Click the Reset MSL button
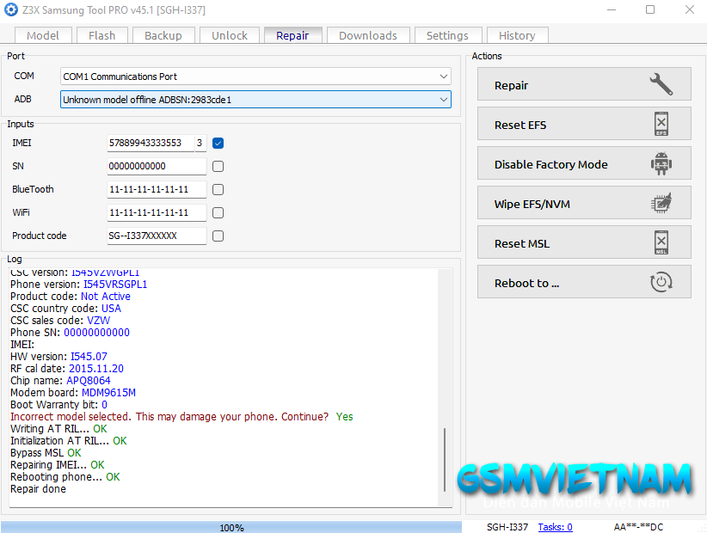 (584, 242)
